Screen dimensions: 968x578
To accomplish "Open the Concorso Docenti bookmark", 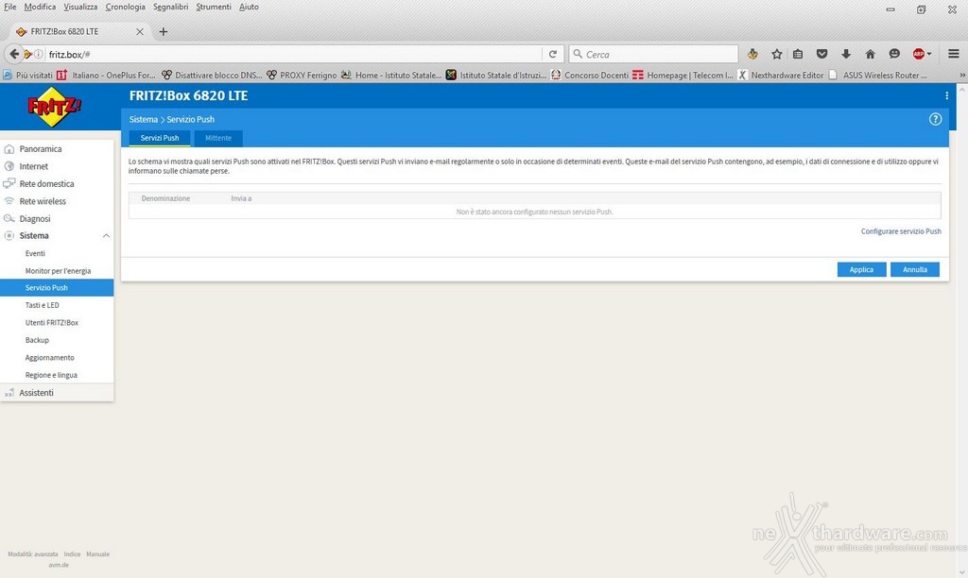I will [590, 76].
